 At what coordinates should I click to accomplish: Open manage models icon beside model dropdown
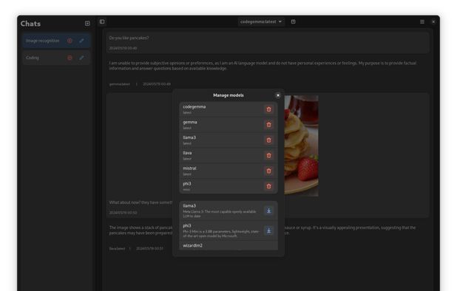point(293,21)
